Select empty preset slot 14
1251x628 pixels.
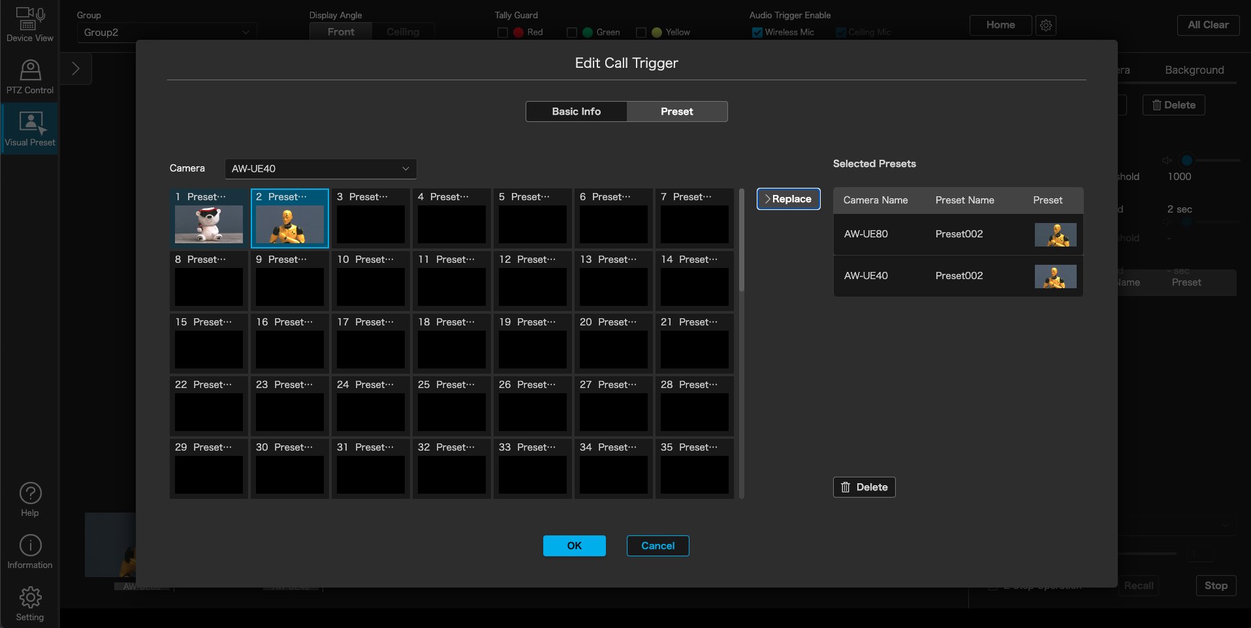pos(695,281)
